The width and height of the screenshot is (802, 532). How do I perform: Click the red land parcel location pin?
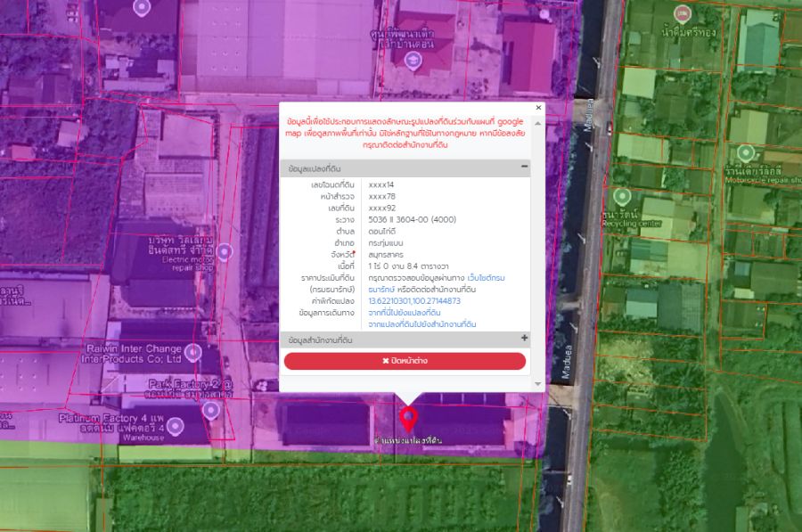point(408,417)
